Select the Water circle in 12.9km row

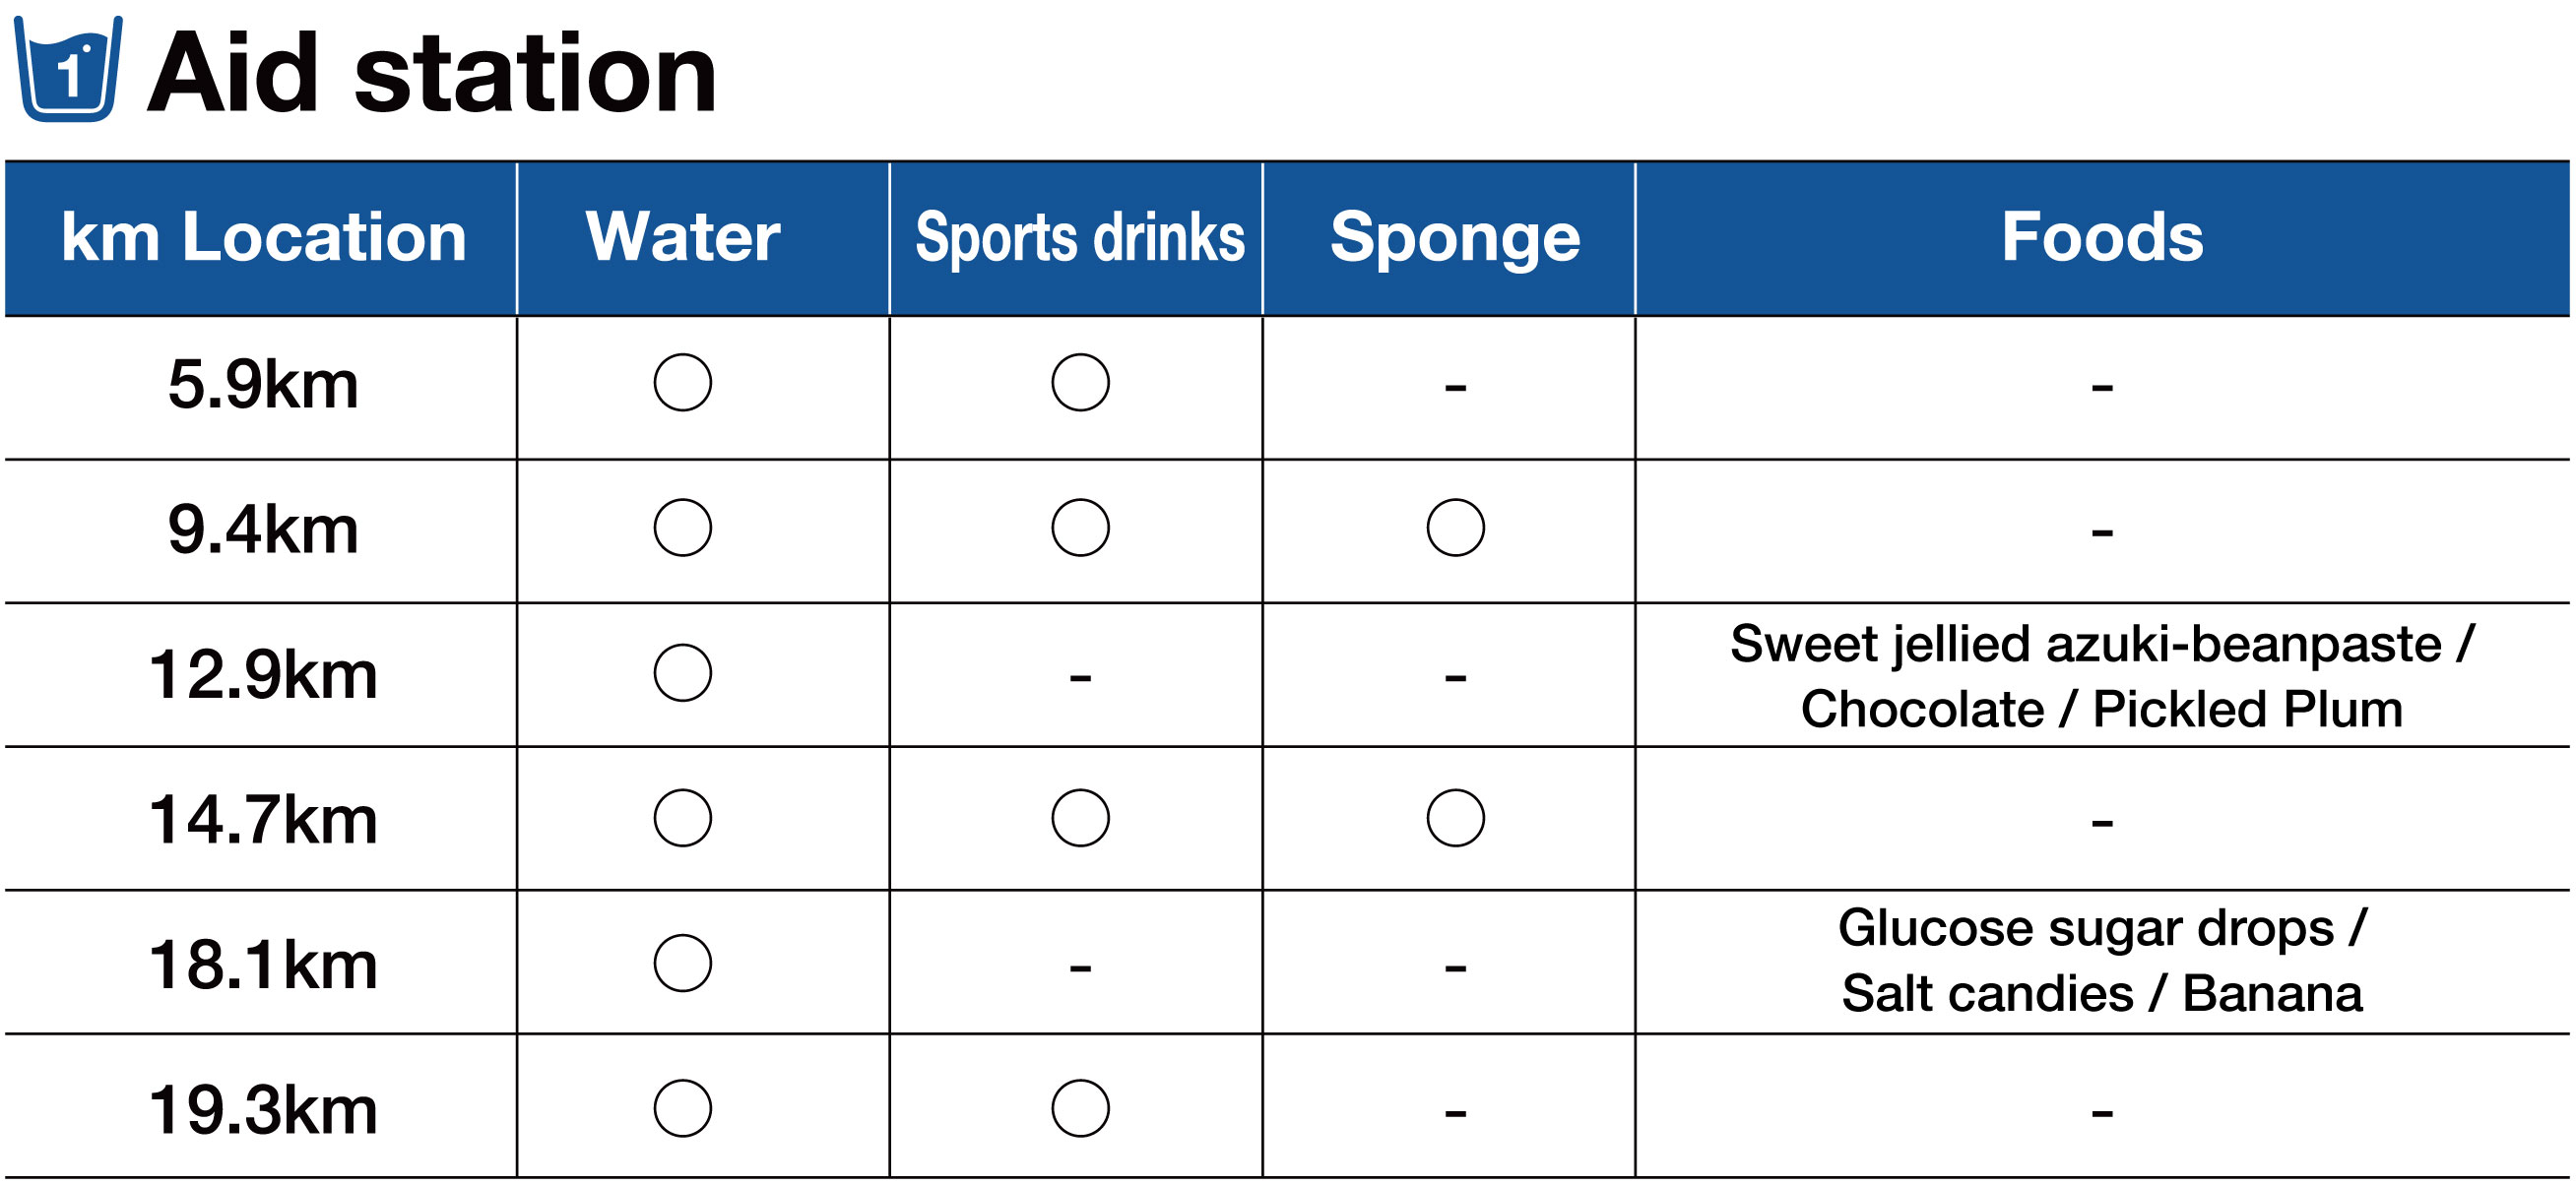(x=682, y=672)
